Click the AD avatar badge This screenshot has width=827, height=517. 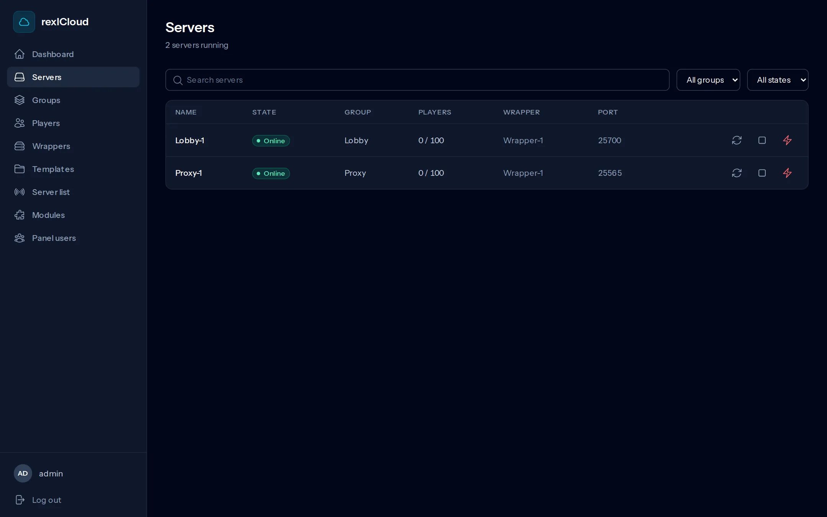click(x=23, y=473)
